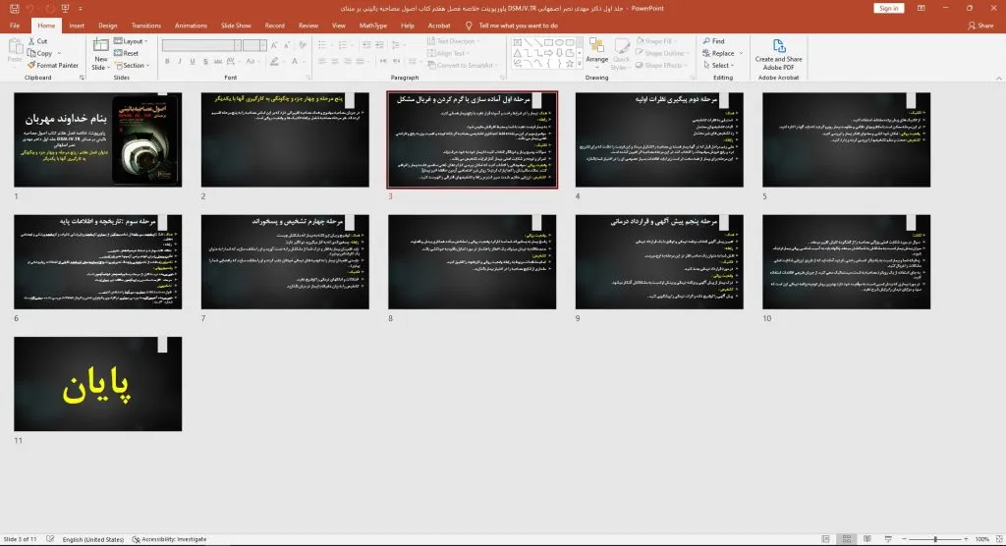Click the New Slide icon
The image size is (1006, 546).
(x=100, y=46)
